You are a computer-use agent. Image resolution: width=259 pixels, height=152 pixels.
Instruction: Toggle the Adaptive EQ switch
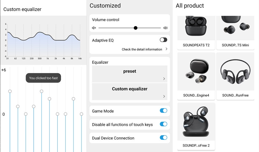pos(163,40)
